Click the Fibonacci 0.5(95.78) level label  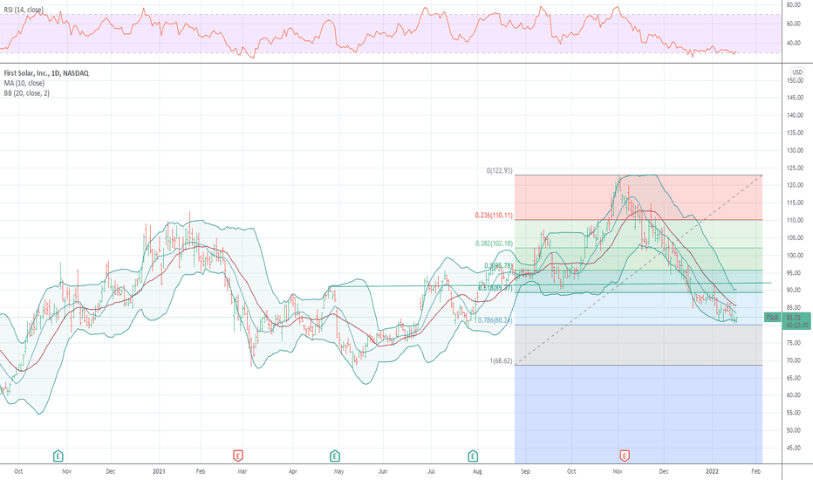(498, 265)
